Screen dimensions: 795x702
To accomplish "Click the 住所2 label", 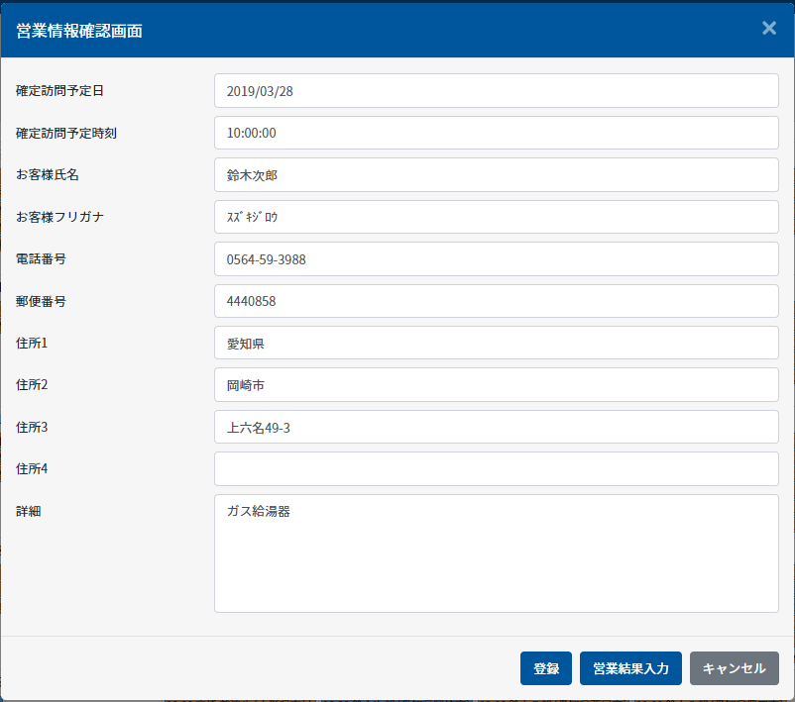I will coord(32,385).
